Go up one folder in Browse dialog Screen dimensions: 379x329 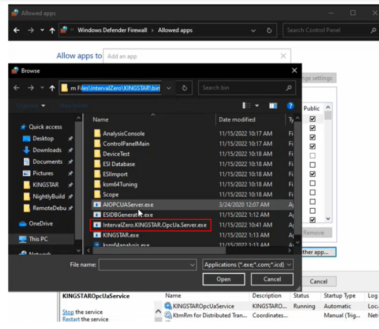52,88
